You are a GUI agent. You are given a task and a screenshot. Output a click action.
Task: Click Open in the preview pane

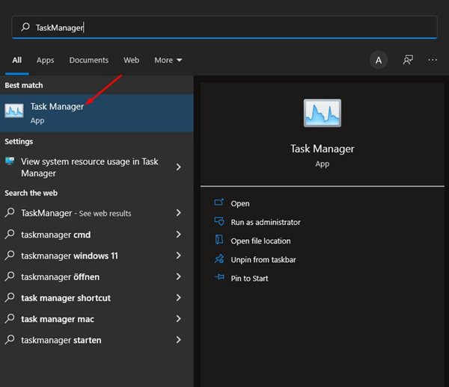pos(240,203)
